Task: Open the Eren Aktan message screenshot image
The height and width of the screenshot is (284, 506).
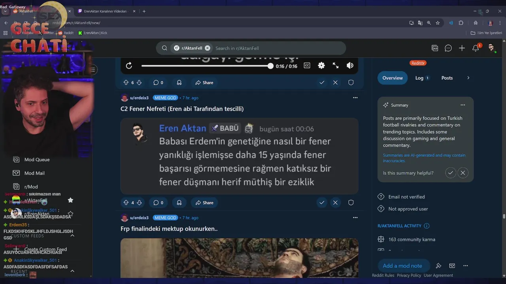Action: [239, 156]
